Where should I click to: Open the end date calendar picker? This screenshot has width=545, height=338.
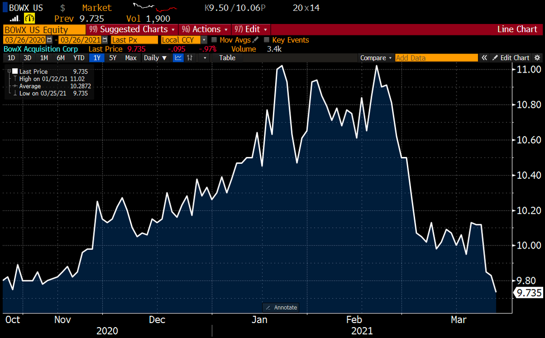click(x=105, y=40)
